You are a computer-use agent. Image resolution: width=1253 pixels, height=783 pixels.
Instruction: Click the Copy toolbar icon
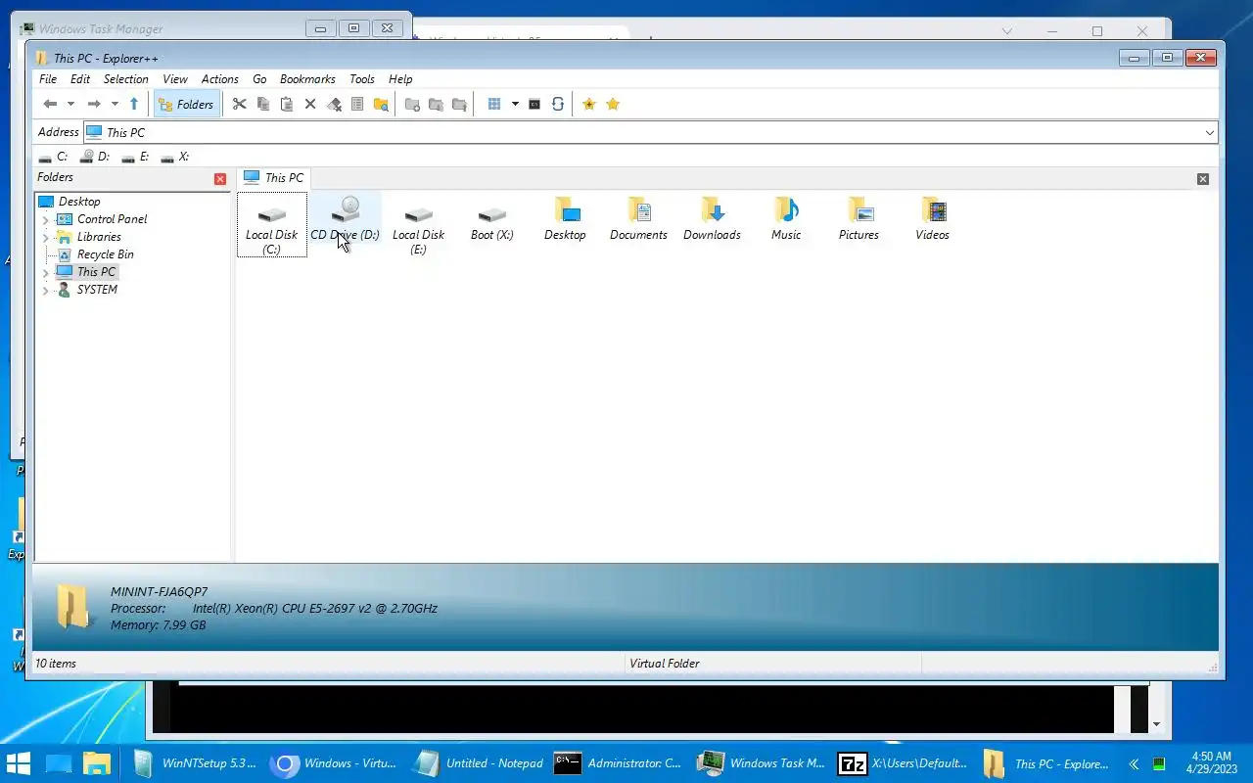(x=263, y=104)
